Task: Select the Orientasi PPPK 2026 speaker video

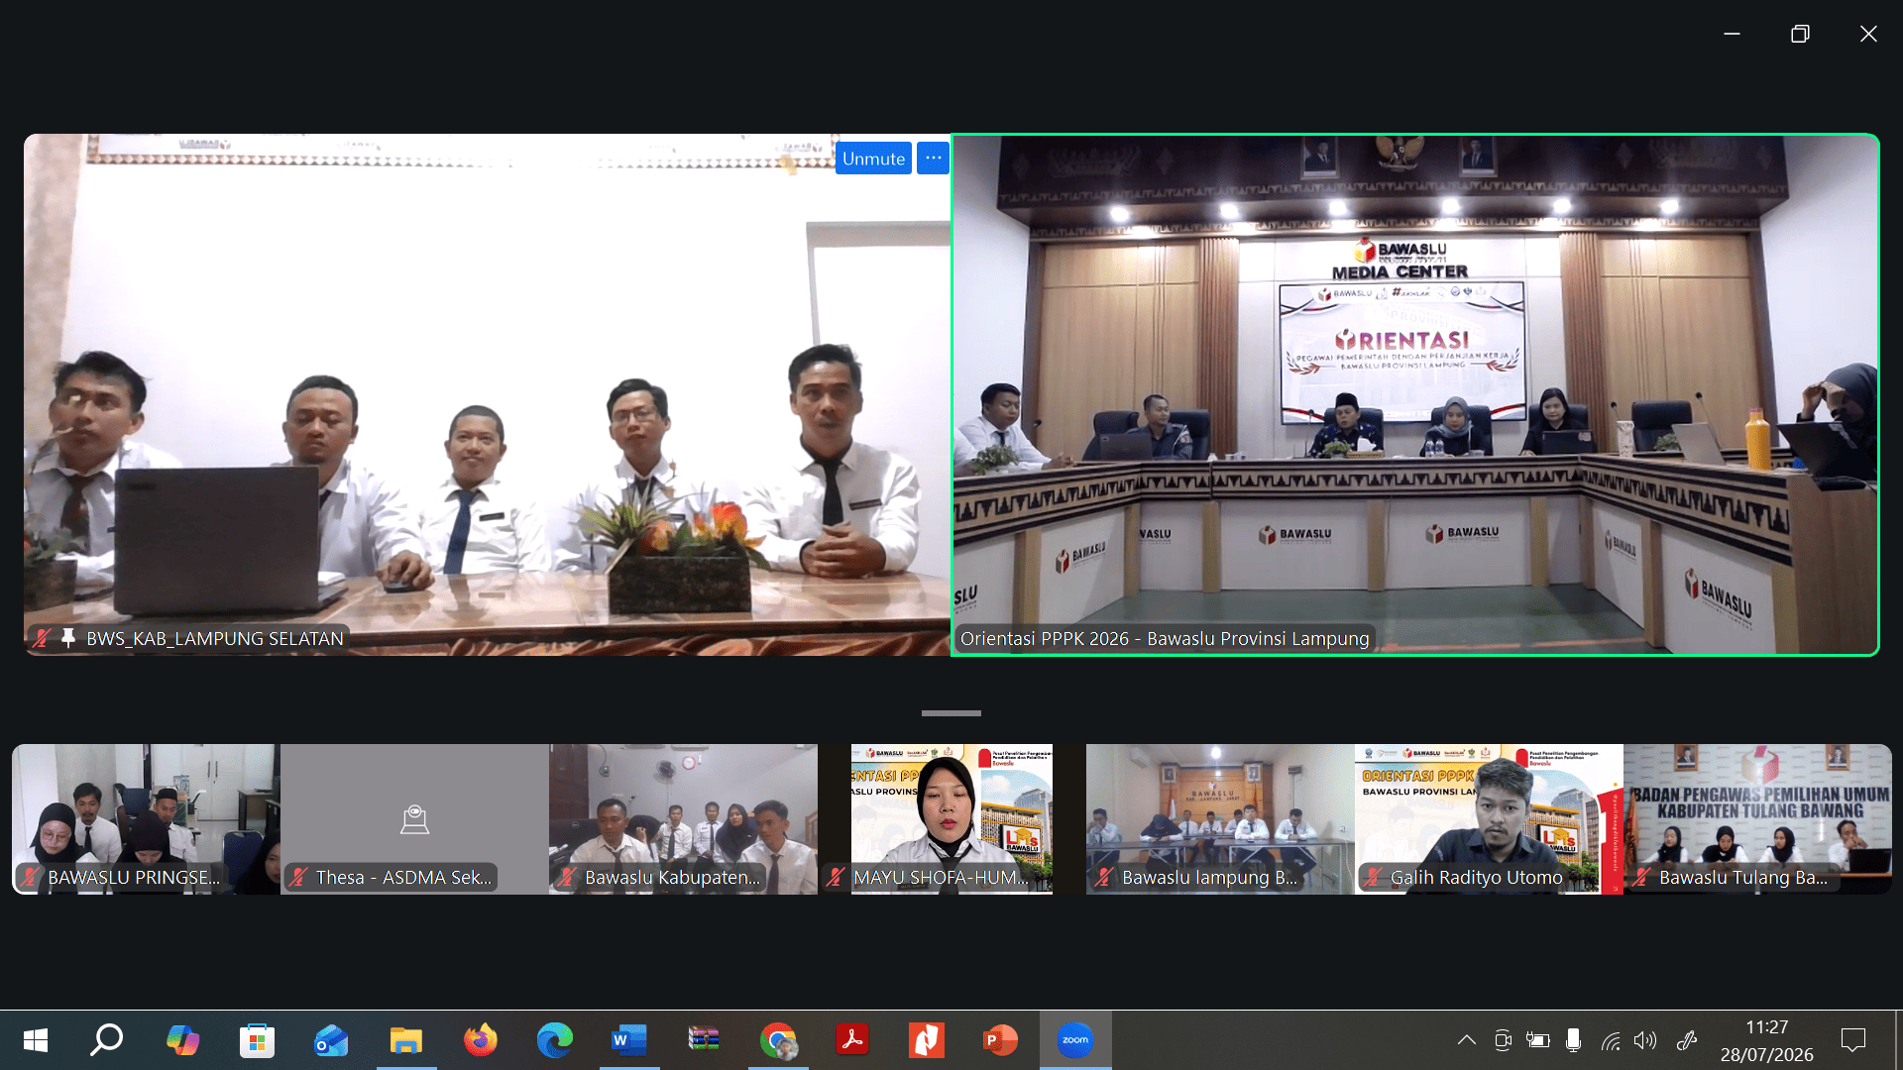Action: point(1415,394)
